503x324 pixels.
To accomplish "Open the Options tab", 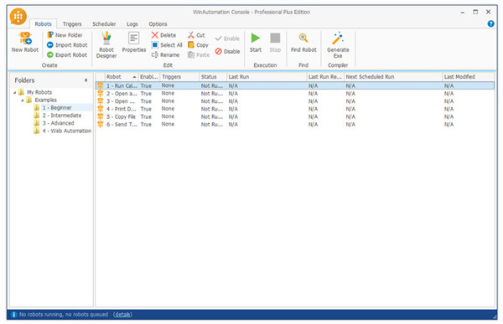I will point(158,23).
